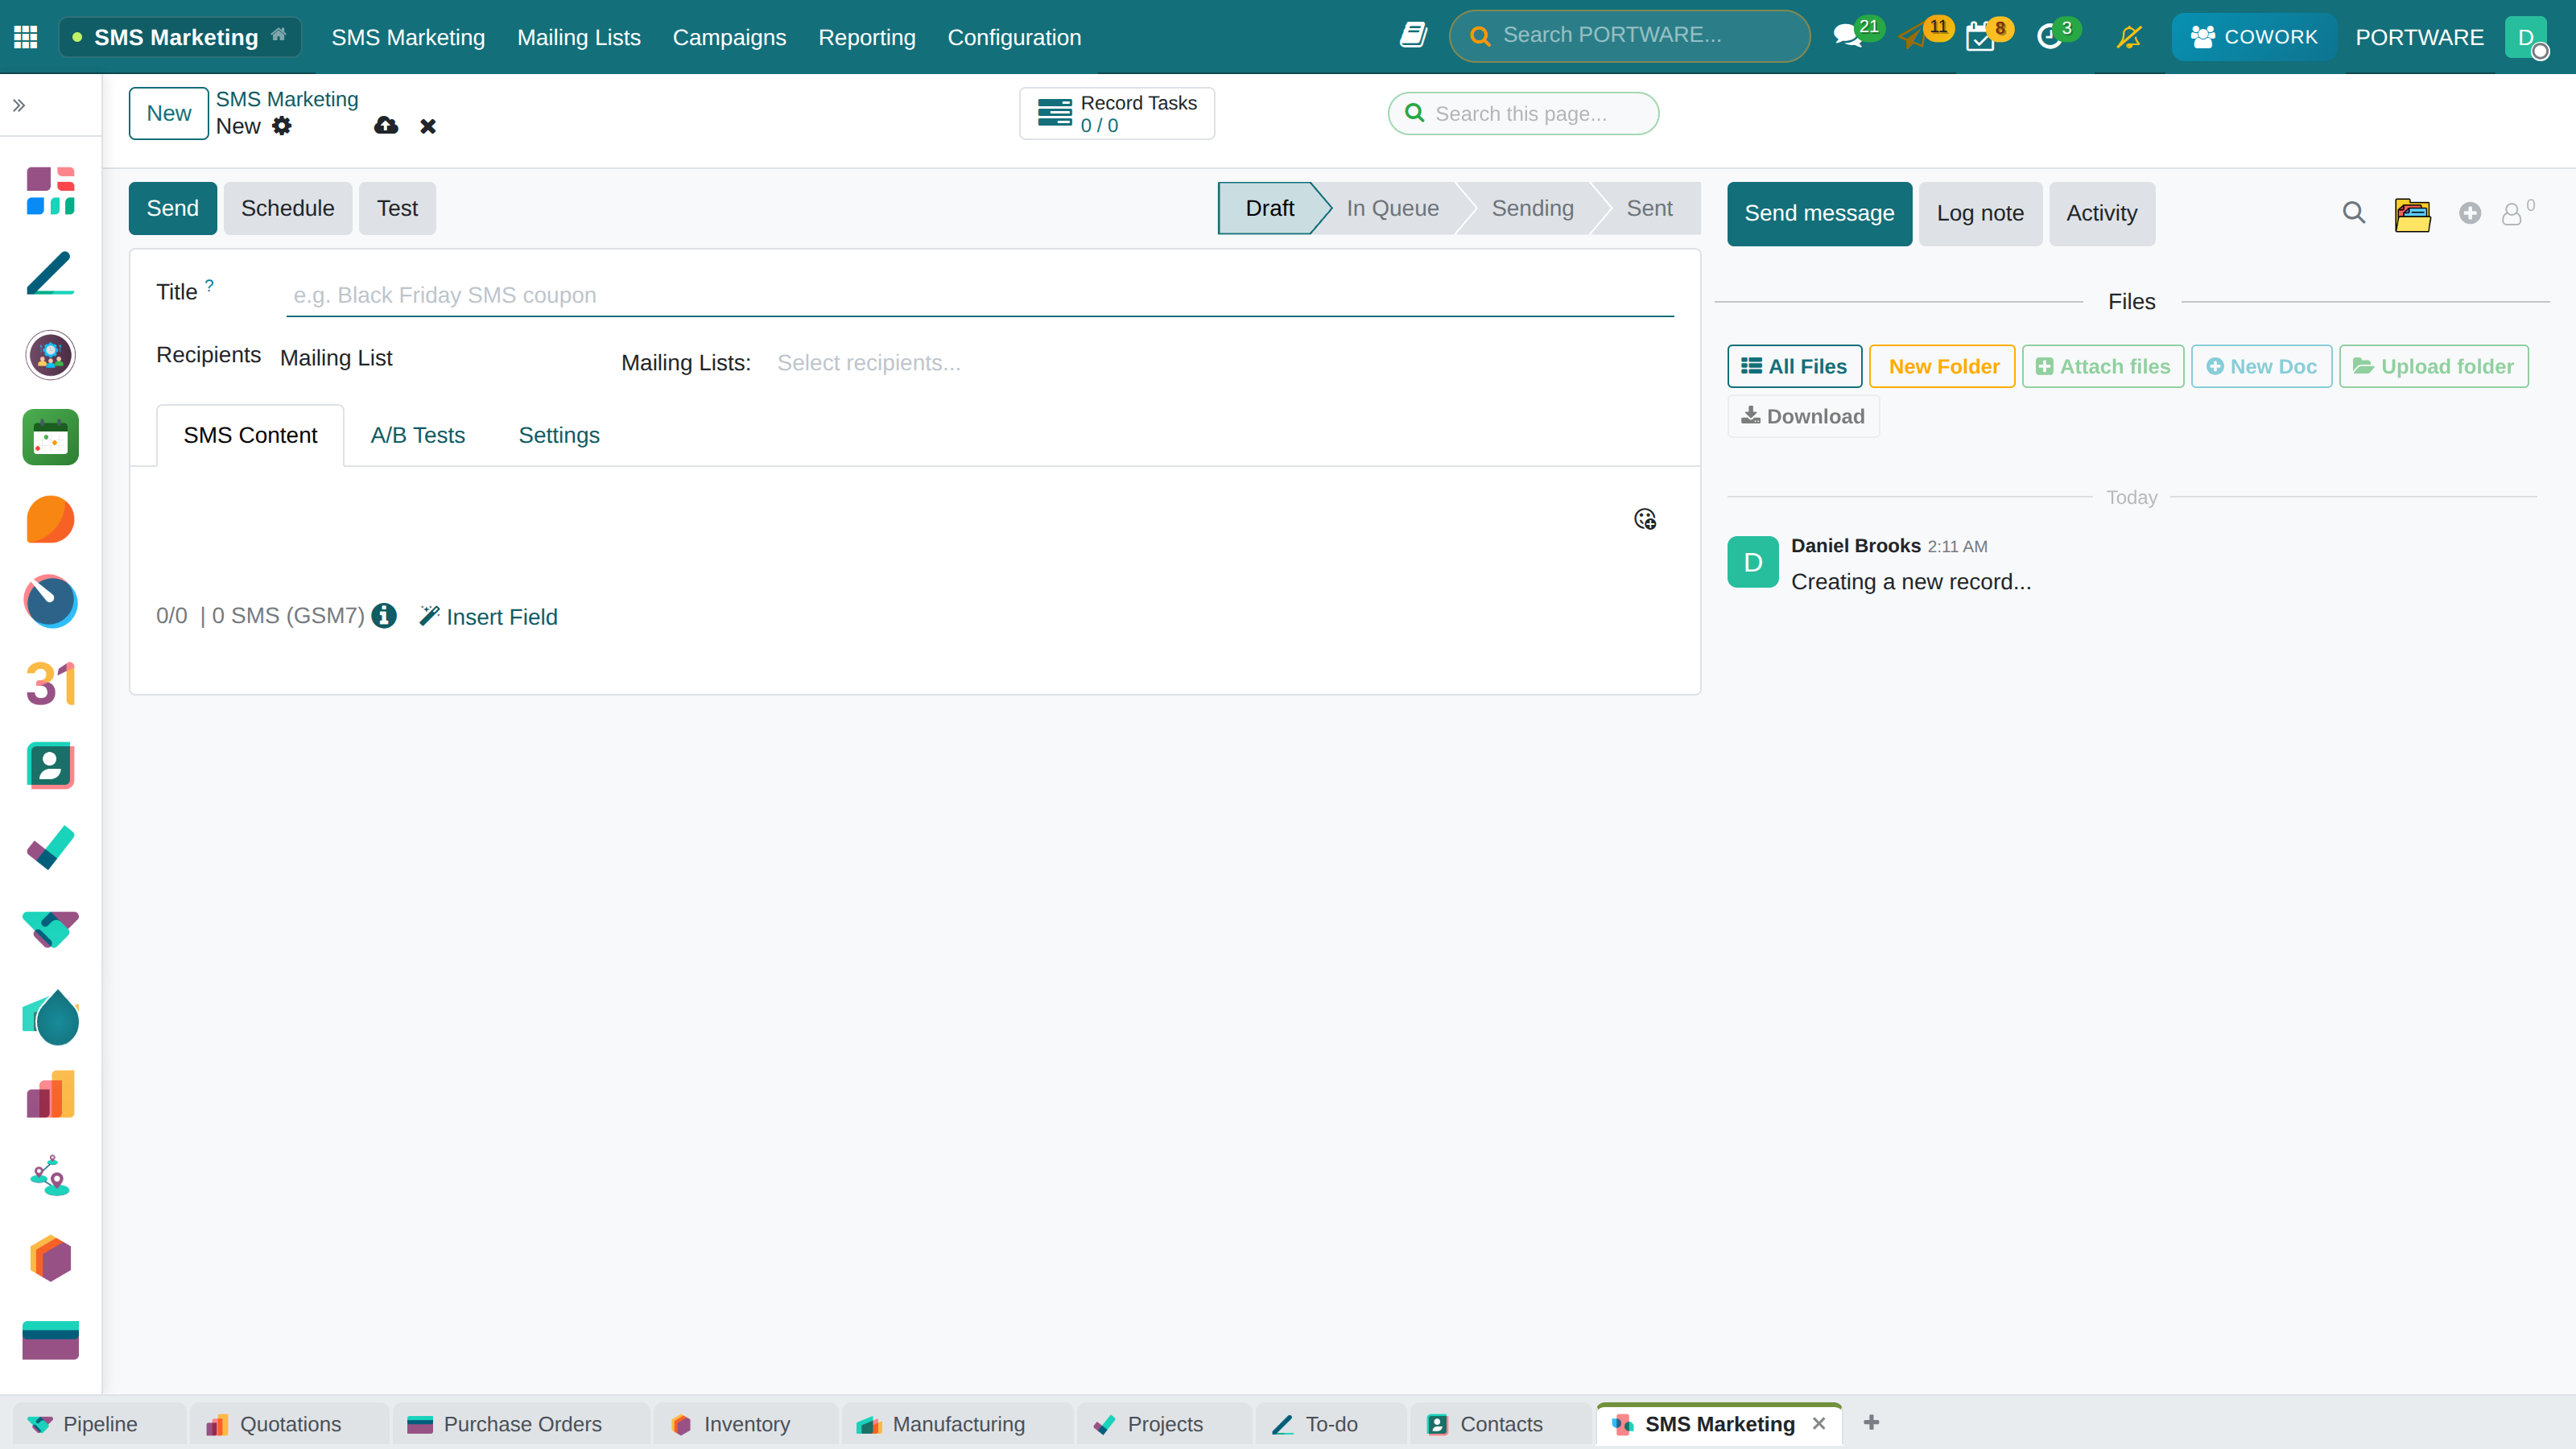This screenshot has height=1449, width=2576.
Task: Discard changes with the X icon
Action: click(x=428, y=126)
